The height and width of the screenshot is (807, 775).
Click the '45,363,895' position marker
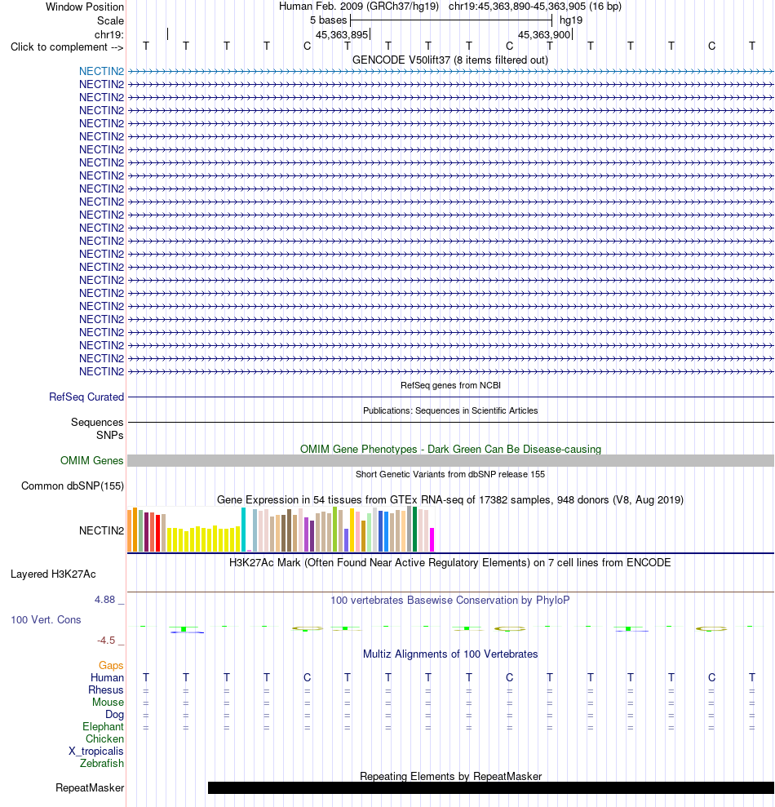point(342,34)
